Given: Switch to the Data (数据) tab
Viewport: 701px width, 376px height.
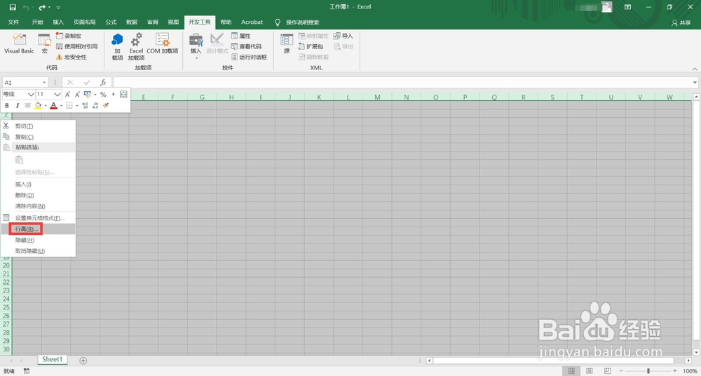Looking at the screenshot, I should click(132, 22).
